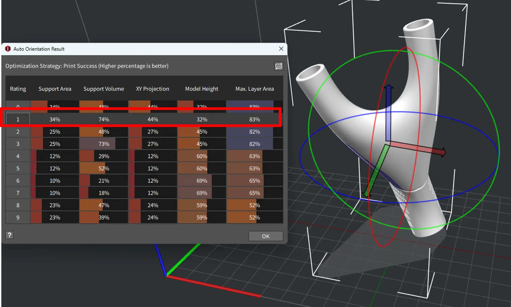Click the XY Projection column header
Screen dimensions: 511x307
pos(152,89)
